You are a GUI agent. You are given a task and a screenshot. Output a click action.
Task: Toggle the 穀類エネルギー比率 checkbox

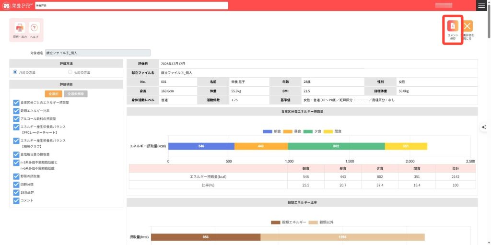point(16,111)
